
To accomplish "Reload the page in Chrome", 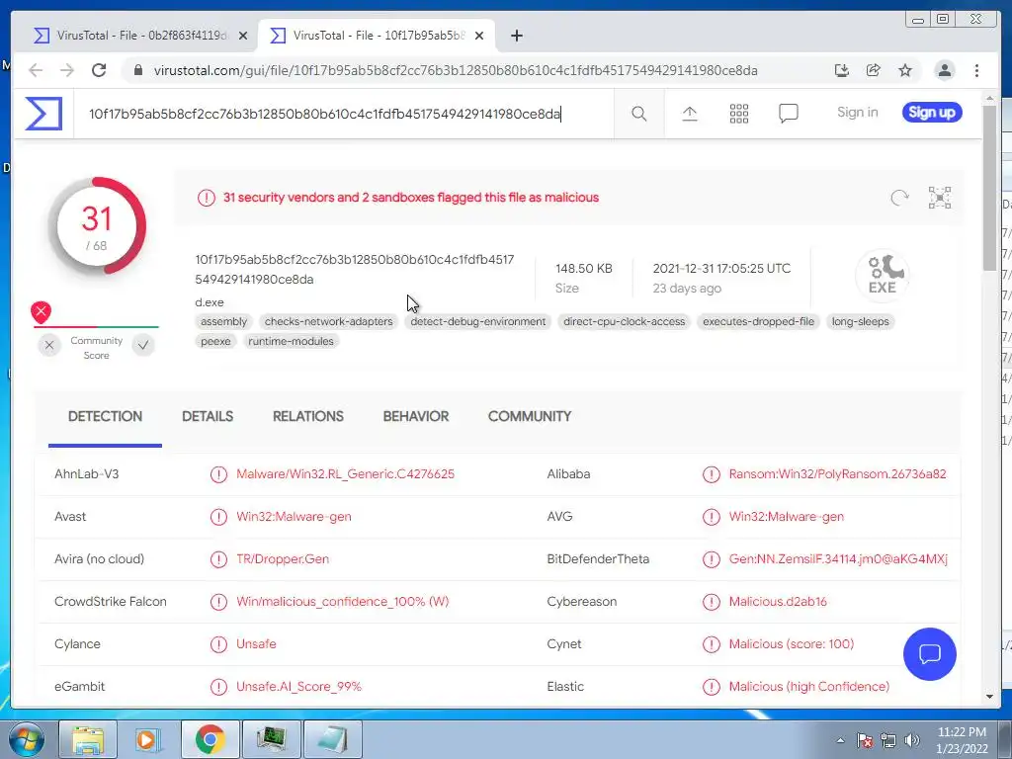I will pos(99,70).
